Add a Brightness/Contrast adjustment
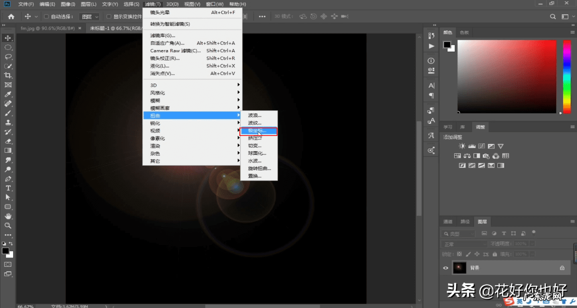The height and width of the screenshot is (308, 577). (462, 146)
